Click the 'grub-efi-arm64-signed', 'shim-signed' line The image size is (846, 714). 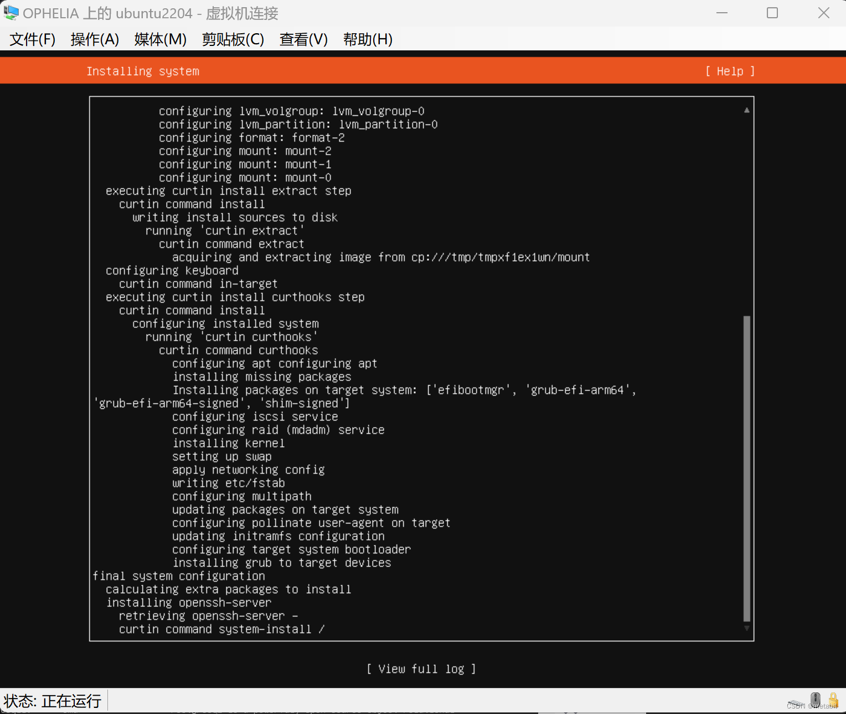point(222,403)
